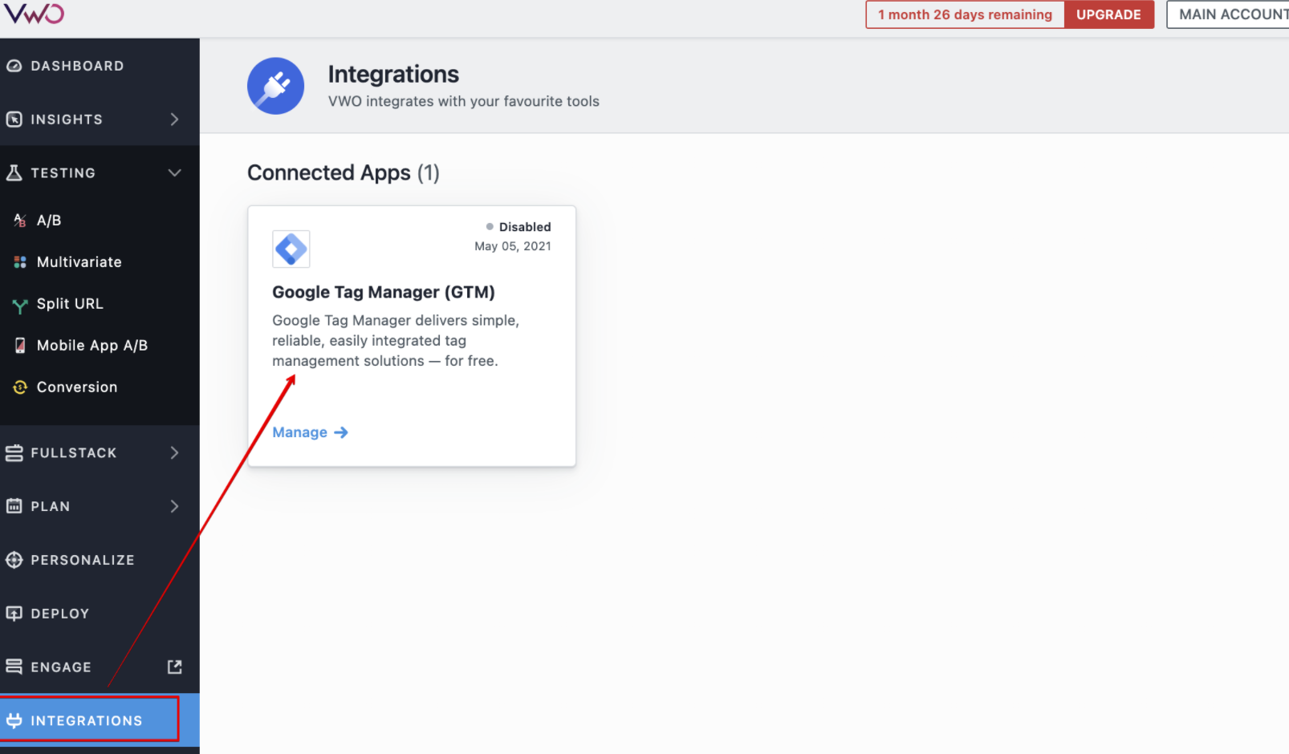Open Engage external link icon
The image size is (1289, 754).
tap(174, 667)
